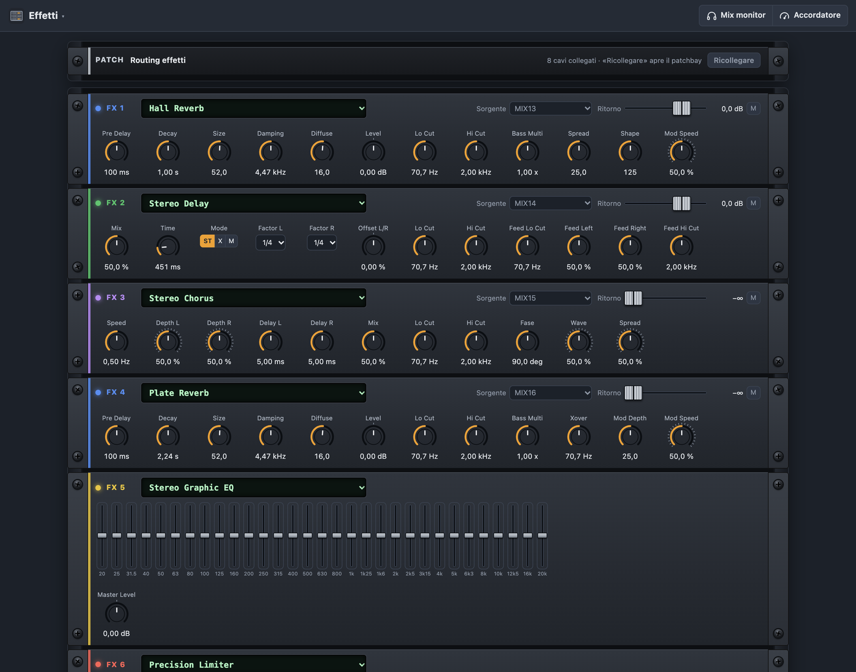The image size is (856, 672).
Task: Click the Effetti rack icon
Action: 17,16
